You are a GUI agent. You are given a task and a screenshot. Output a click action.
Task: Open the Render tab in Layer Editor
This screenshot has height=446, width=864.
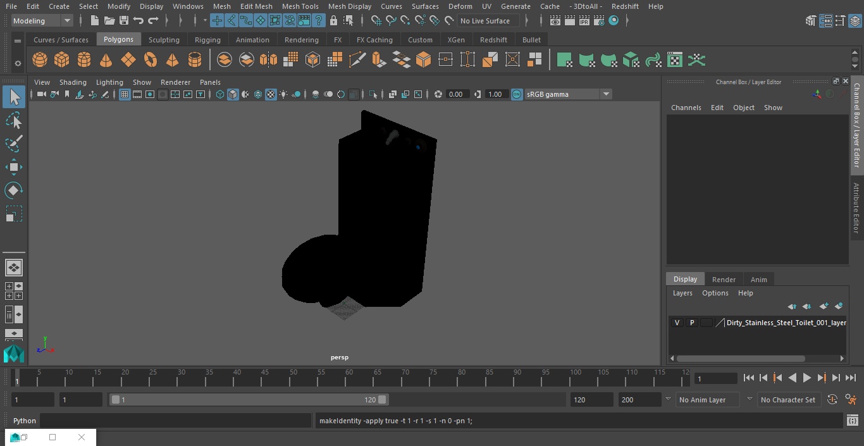tap(724, 280)
